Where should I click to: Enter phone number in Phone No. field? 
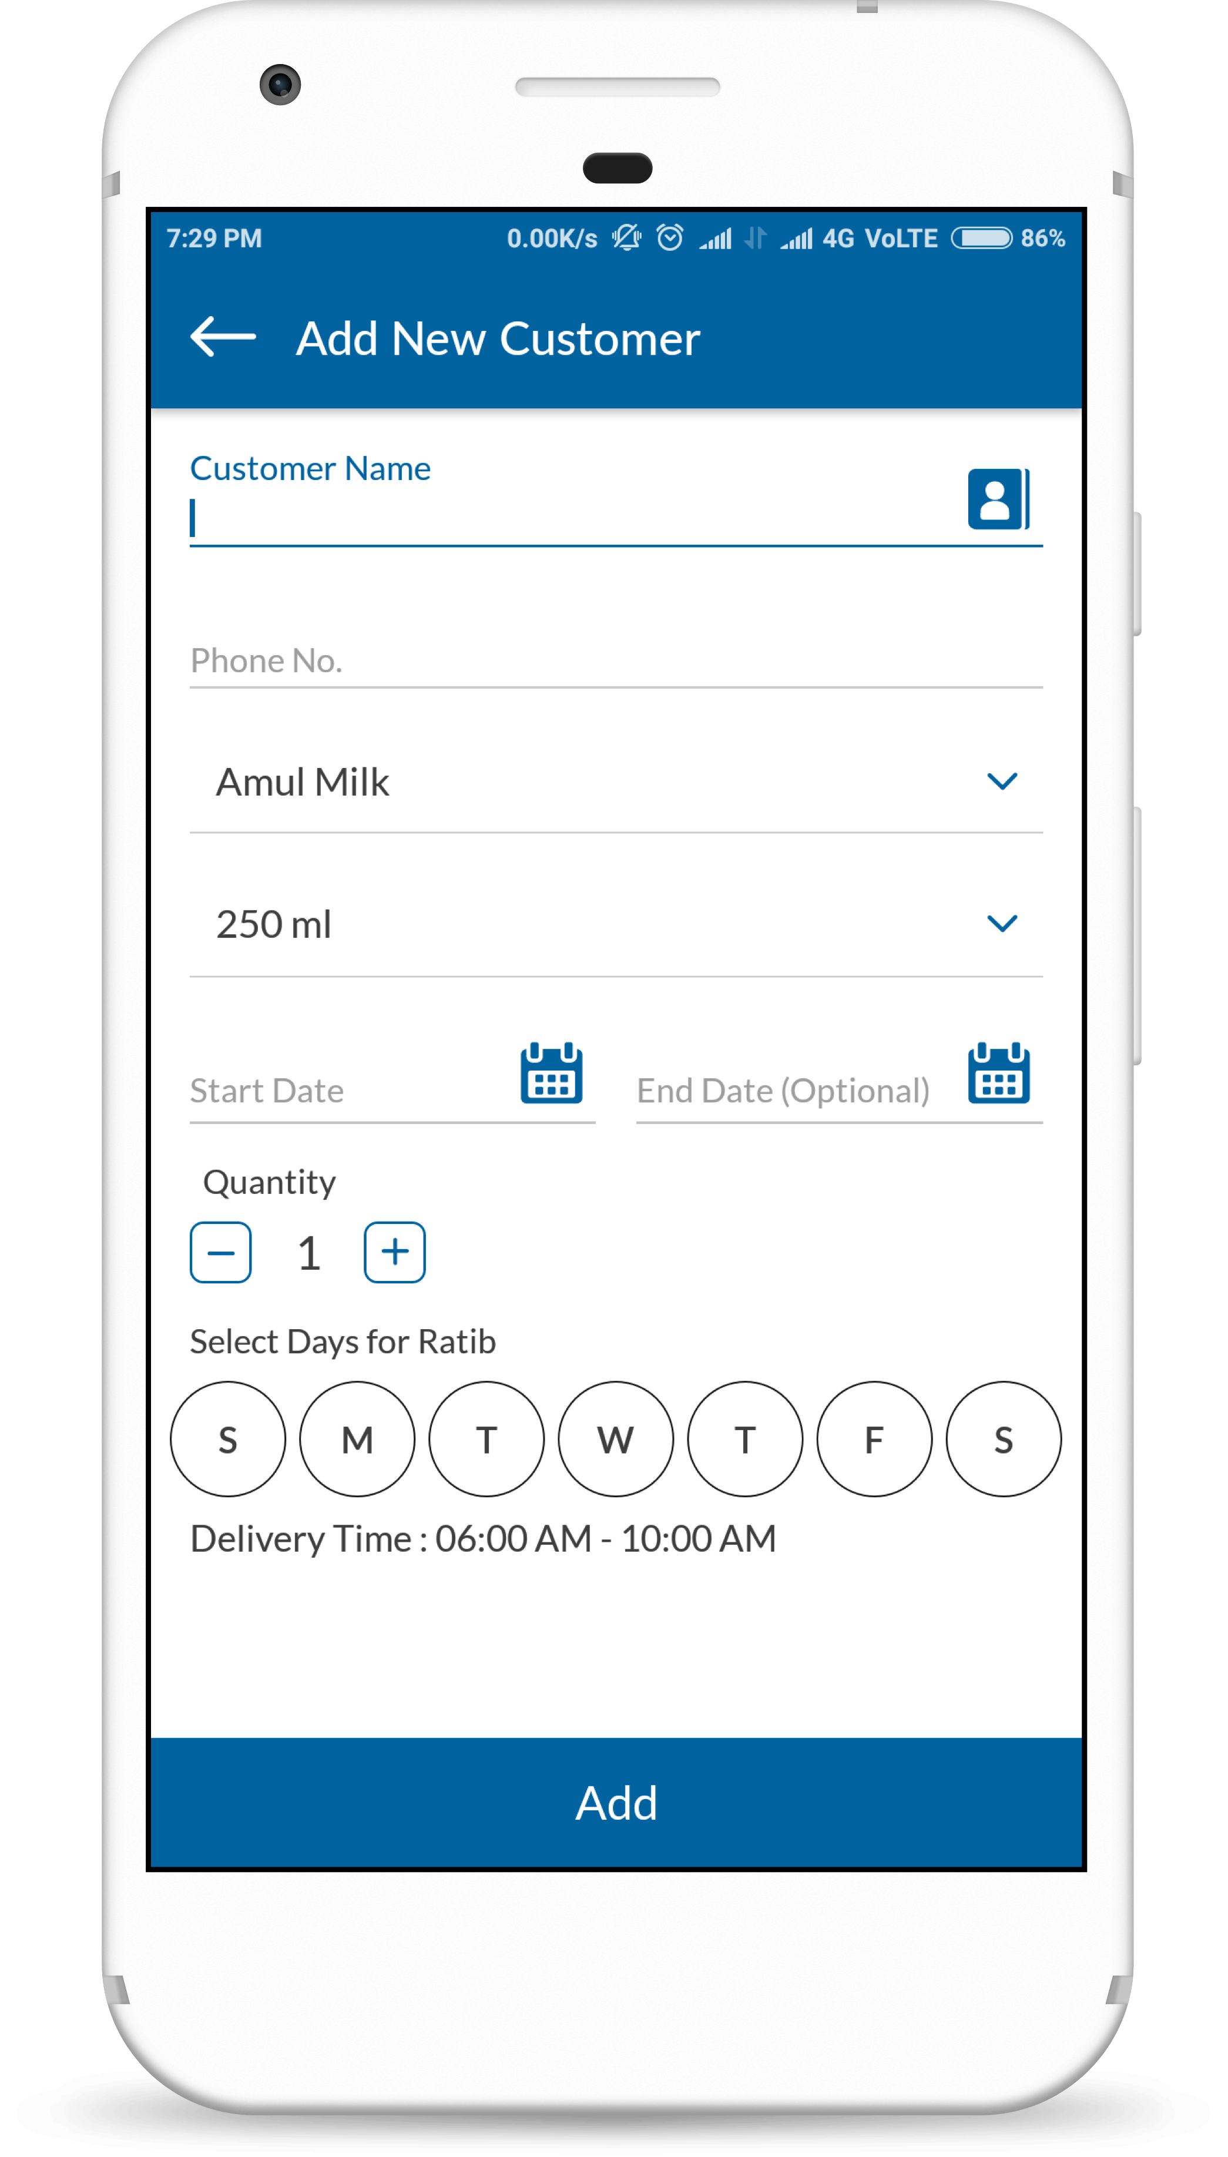point(615,659)
